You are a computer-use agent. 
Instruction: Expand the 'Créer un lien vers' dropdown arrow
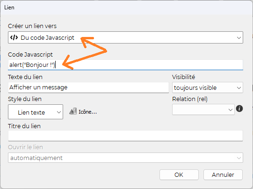[239, 38]
